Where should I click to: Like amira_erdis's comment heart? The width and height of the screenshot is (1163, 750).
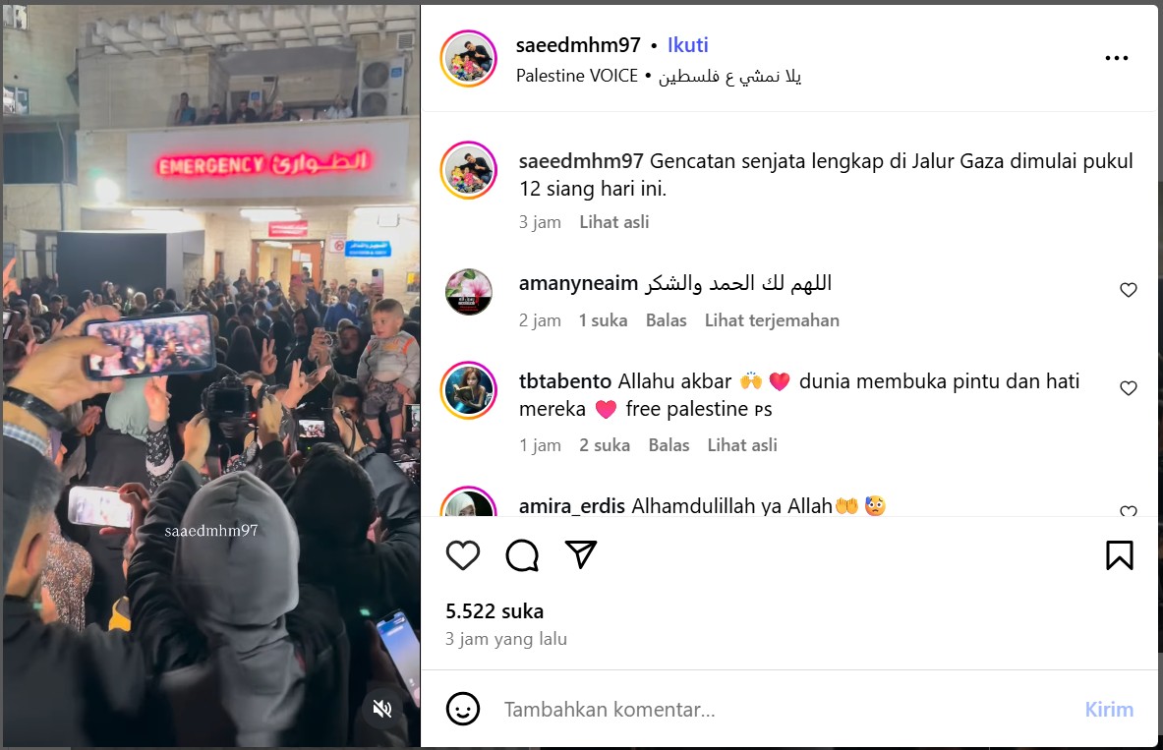pos(1129,510)
